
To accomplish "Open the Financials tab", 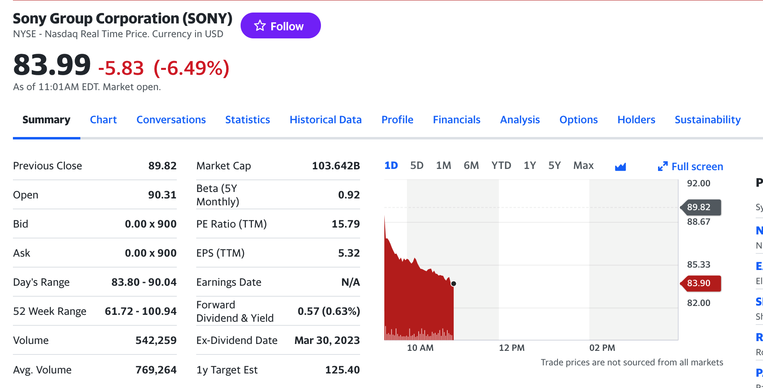I will pos(457,120).
